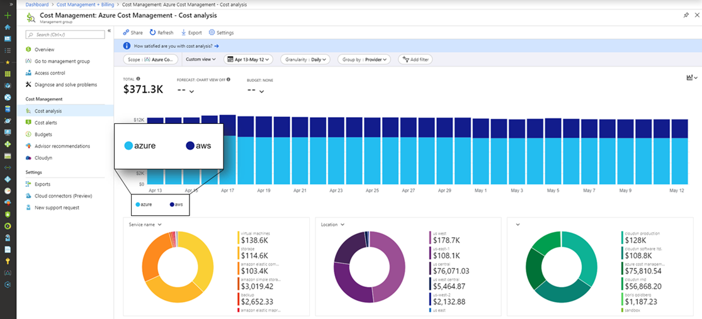This screenshot has height=319, width=702.
Task: Click the info icon beside TOTAL
Action: [x=139, y=79]
